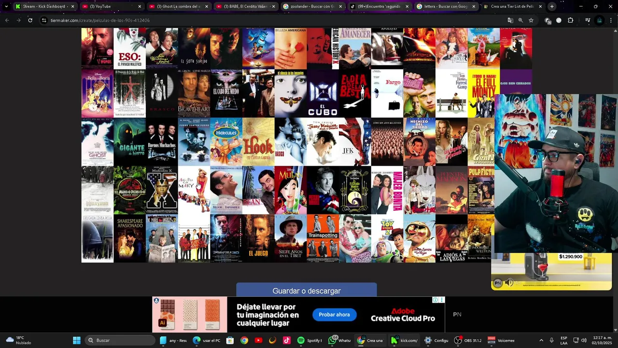Select the Aladdin movie poster
Screen dimensions: 618x348
[x=258, y=48]
